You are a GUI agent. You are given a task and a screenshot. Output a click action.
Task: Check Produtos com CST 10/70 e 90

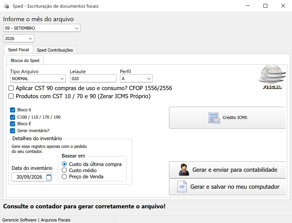[x=11, y=96]
